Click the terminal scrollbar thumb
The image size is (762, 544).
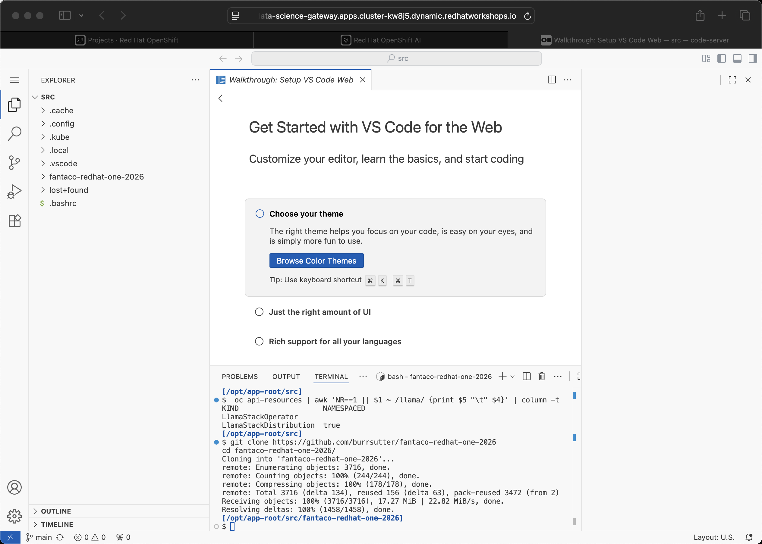(574, 521)
